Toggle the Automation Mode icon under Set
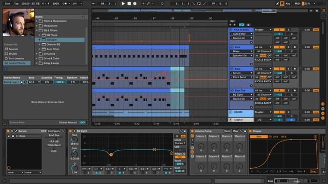This screenshot has height=184, width=328. click(241, 25)
